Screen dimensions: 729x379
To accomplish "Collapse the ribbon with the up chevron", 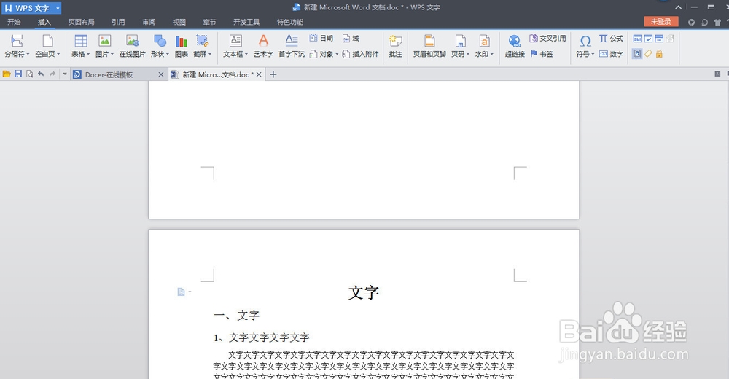I will (x=678, y=7).
